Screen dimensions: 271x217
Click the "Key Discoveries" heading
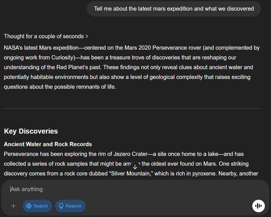coord(31,131)
